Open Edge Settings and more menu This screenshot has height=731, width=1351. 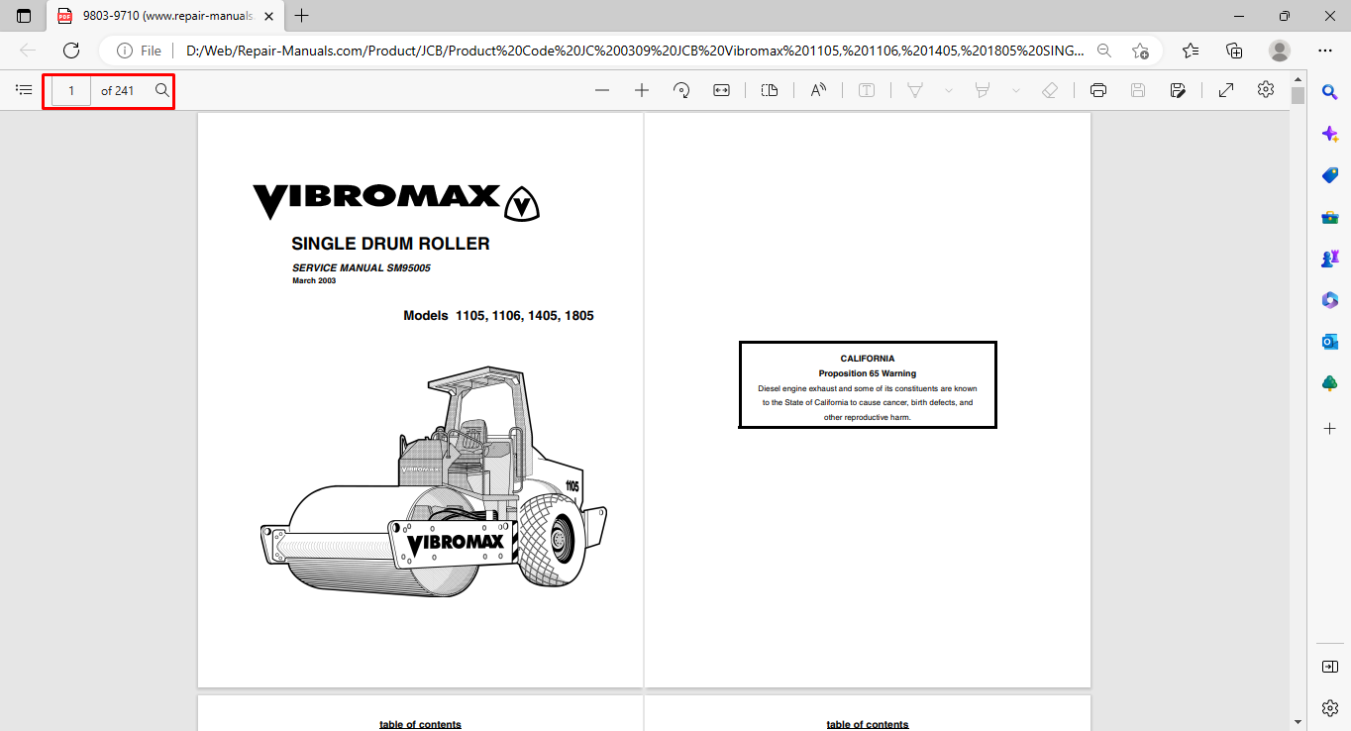tap(1325, 51)
